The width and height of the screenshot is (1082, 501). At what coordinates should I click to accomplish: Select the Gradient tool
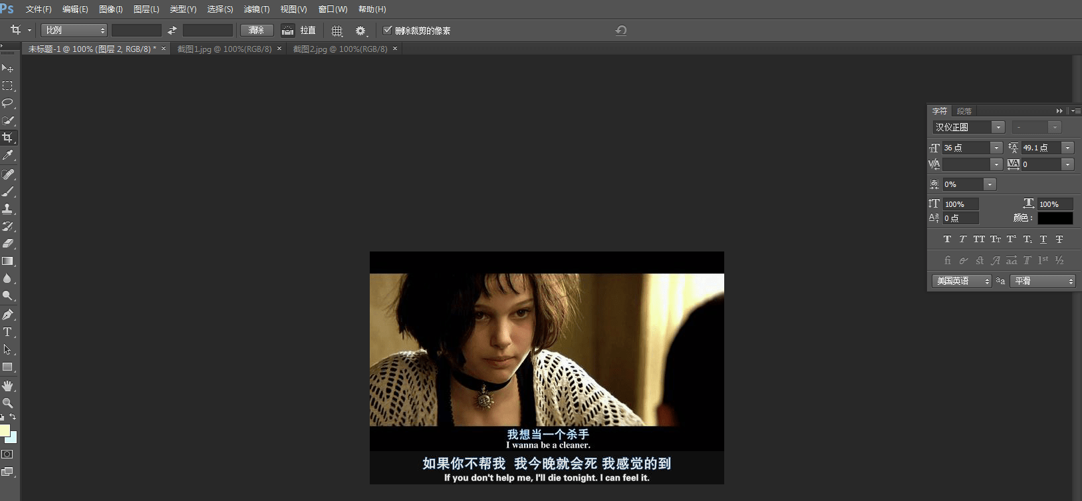[x=8, y=261]
